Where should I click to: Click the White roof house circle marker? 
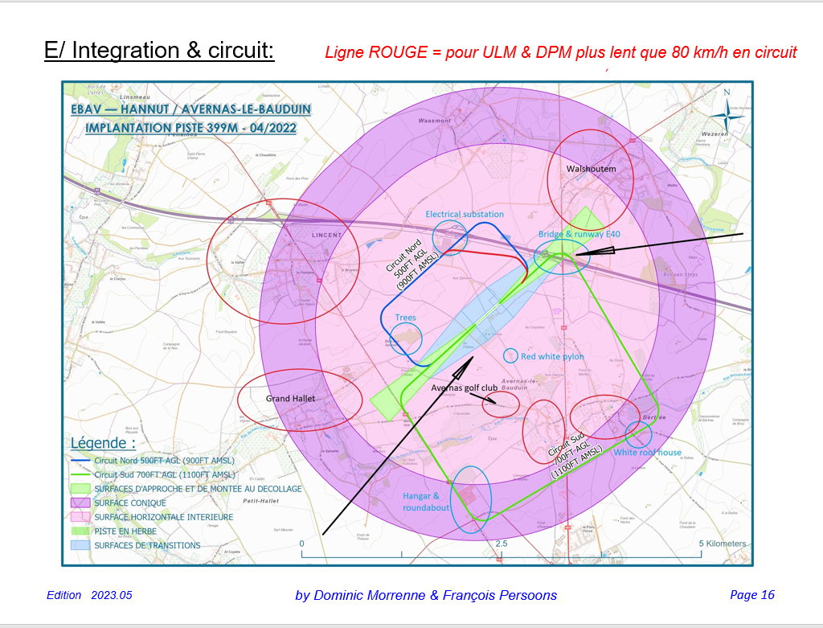click(x=639, y=434)
